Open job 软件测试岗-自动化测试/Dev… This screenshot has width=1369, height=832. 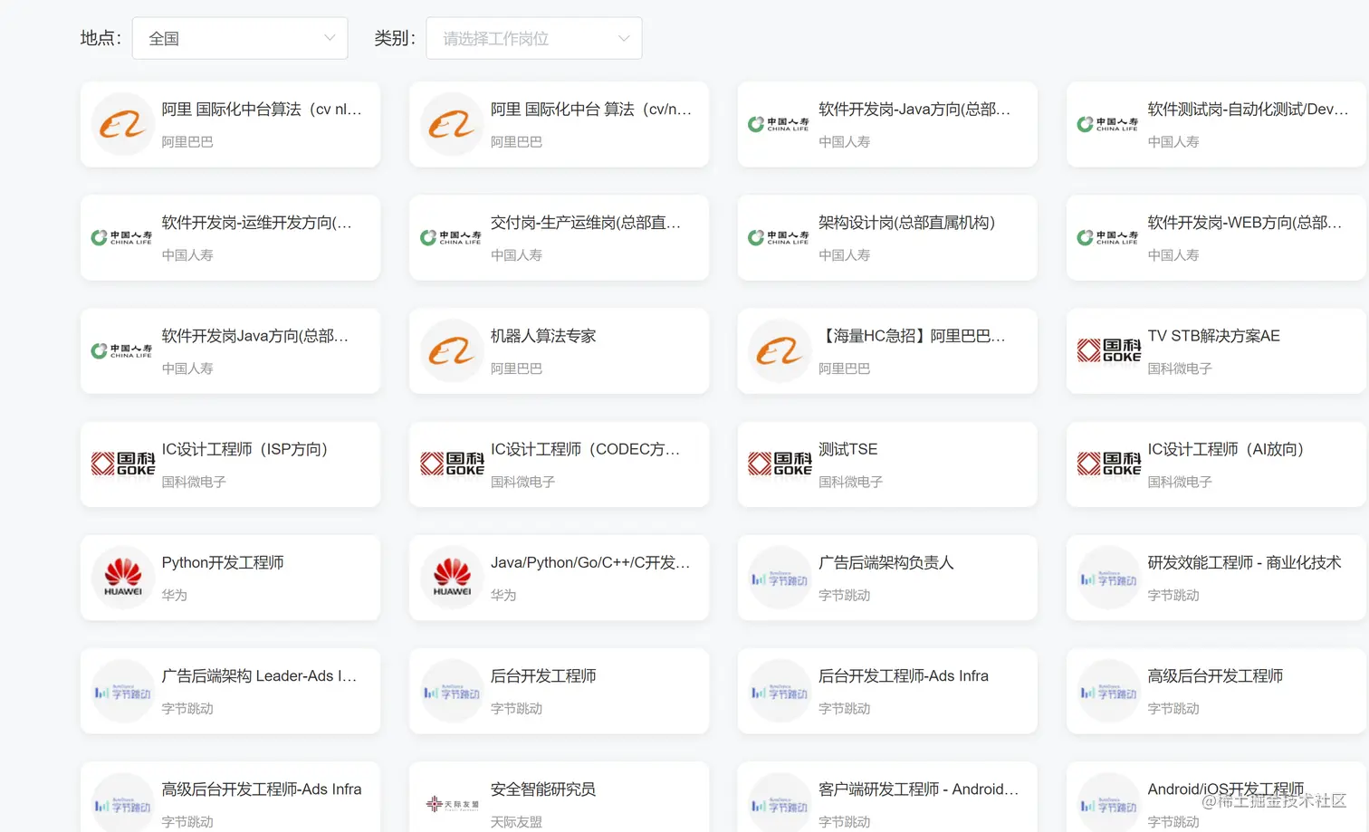(1248, 110)
